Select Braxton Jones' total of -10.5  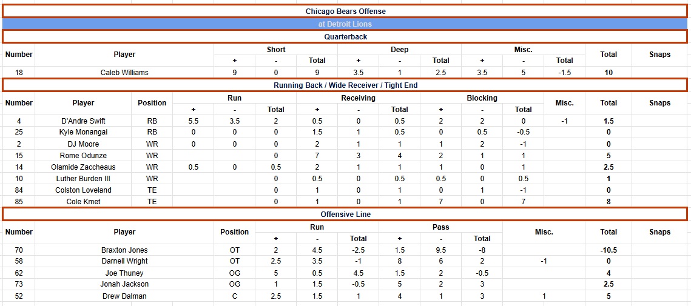[608, 250]
